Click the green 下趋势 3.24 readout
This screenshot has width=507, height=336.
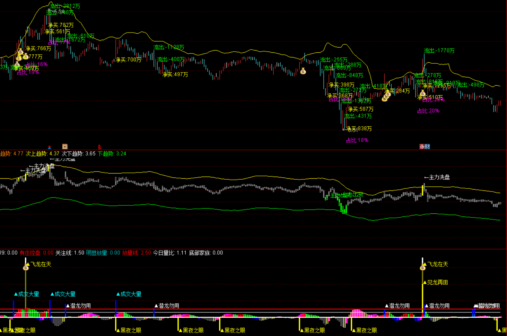point(112,154)
